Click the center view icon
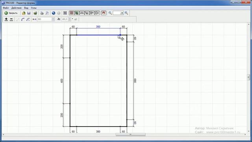The height and width of the screenshot is (142, 252). (x=65, y=13)
